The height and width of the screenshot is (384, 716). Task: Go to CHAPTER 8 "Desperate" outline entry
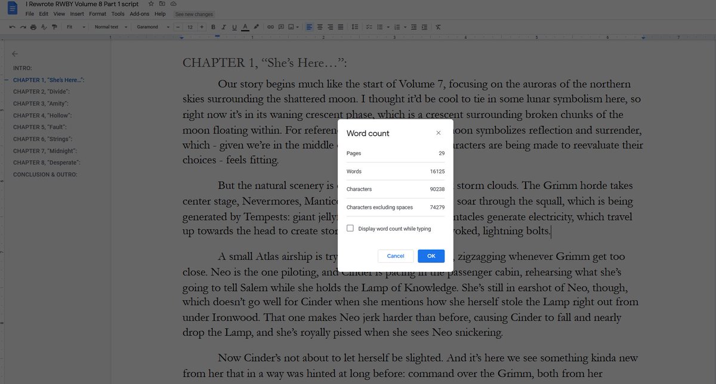[x=47, y=162]
